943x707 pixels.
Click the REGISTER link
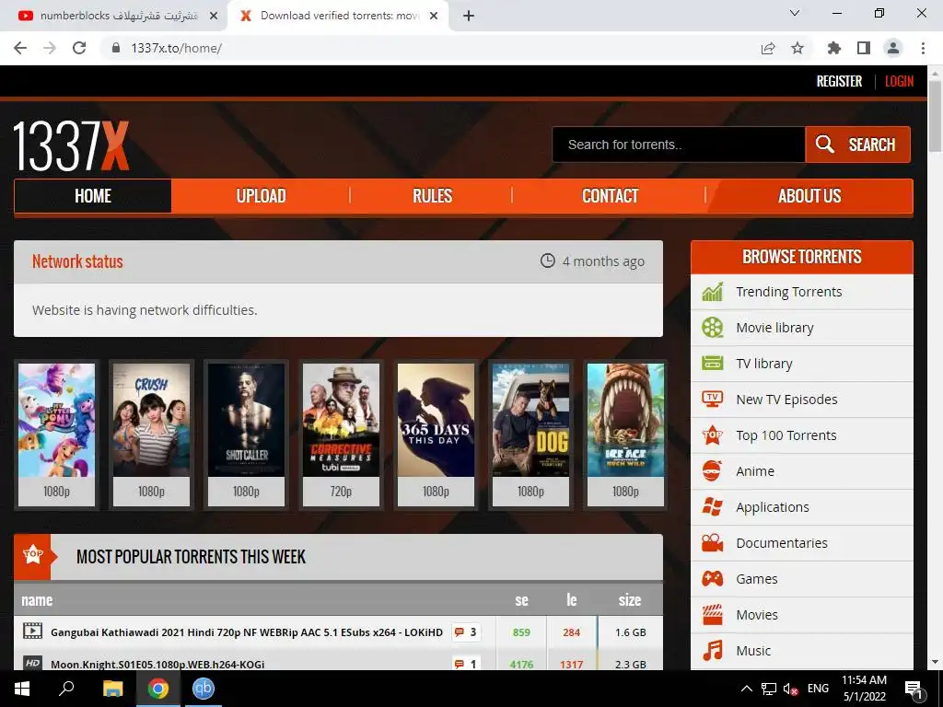[x=839, y=81]
